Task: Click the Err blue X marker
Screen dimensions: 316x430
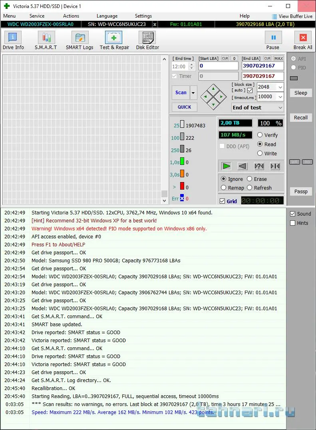Action: (182, 198)
